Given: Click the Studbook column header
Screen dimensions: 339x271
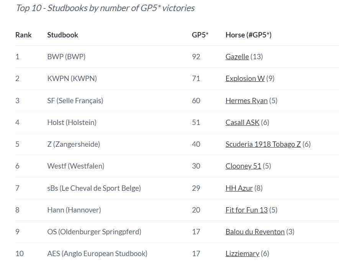Looking at the screenshot, I should point(62,35).
